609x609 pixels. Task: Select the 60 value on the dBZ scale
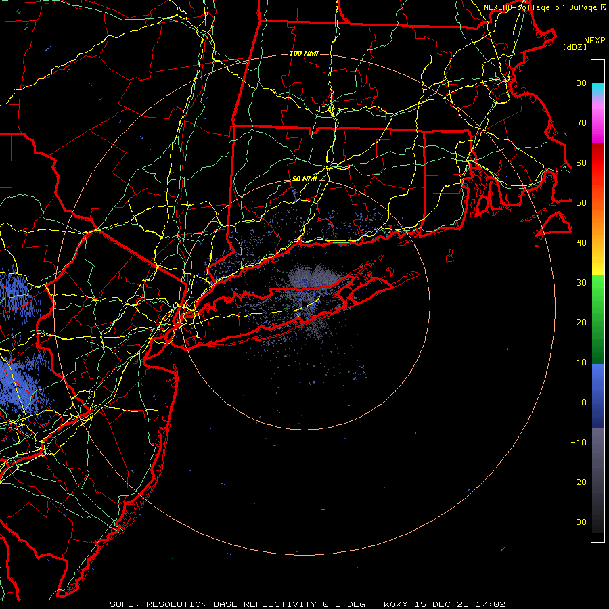(581, 162)
